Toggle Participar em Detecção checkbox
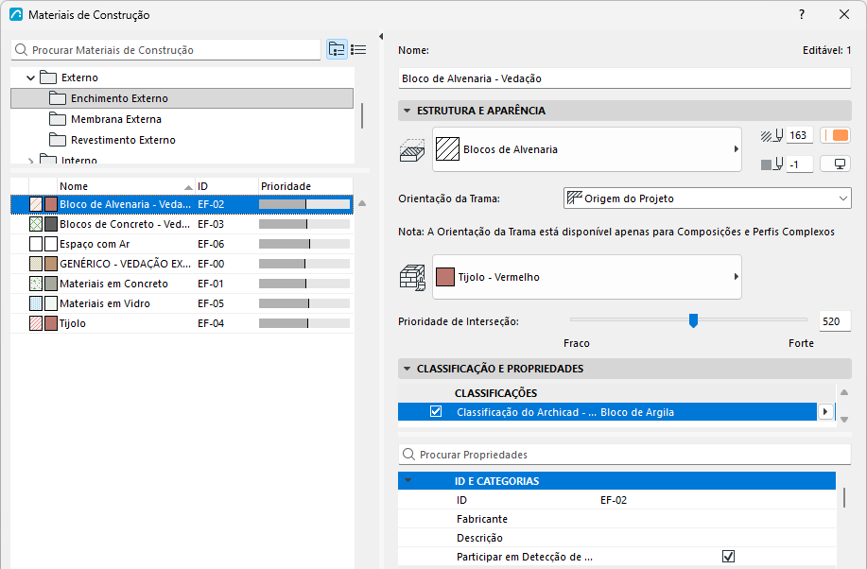Image resolution: width=867 pixels, height=569 pixels. (x=728, y=557)
